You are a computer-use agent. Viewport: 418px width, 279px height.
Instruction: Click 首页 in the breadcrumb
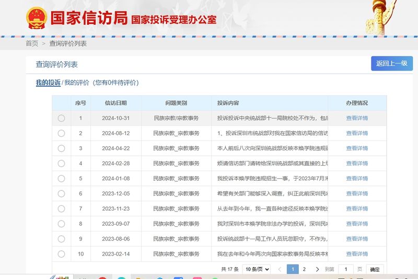click(32, 43)
